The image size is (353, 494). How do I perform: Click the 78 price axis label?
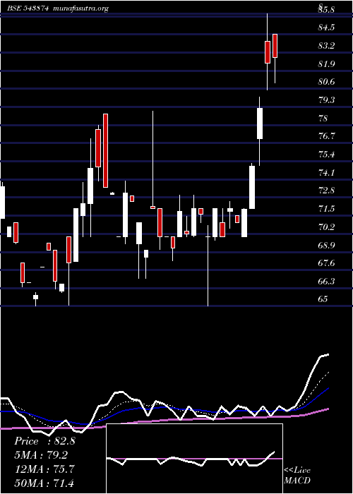323,119
